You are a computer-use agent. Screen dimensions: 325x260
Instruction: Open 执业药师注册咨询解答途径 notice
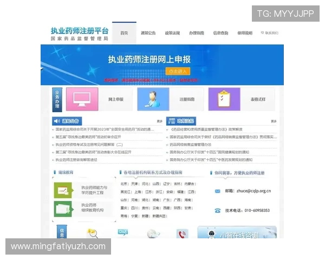(x=76, y=160)
